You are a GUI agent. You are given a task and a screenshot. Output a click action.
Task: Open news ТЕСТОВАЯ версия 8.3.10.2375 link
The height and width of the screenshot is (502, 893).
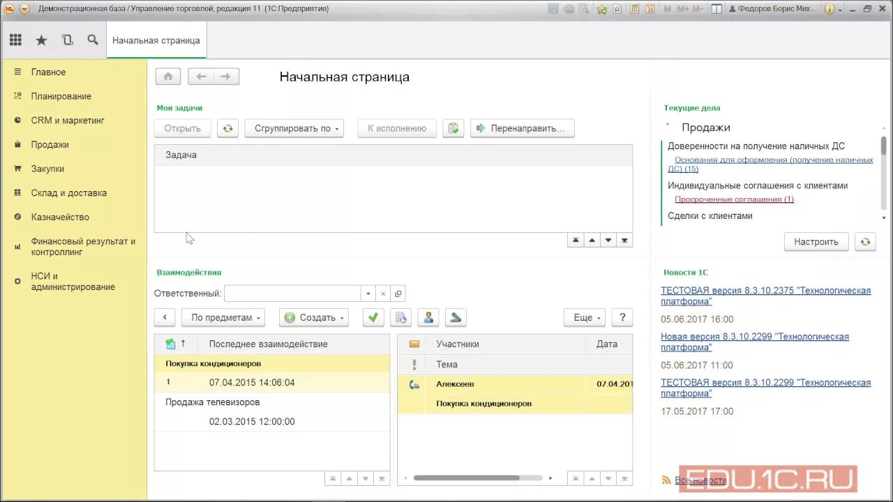tap(766, 296)
